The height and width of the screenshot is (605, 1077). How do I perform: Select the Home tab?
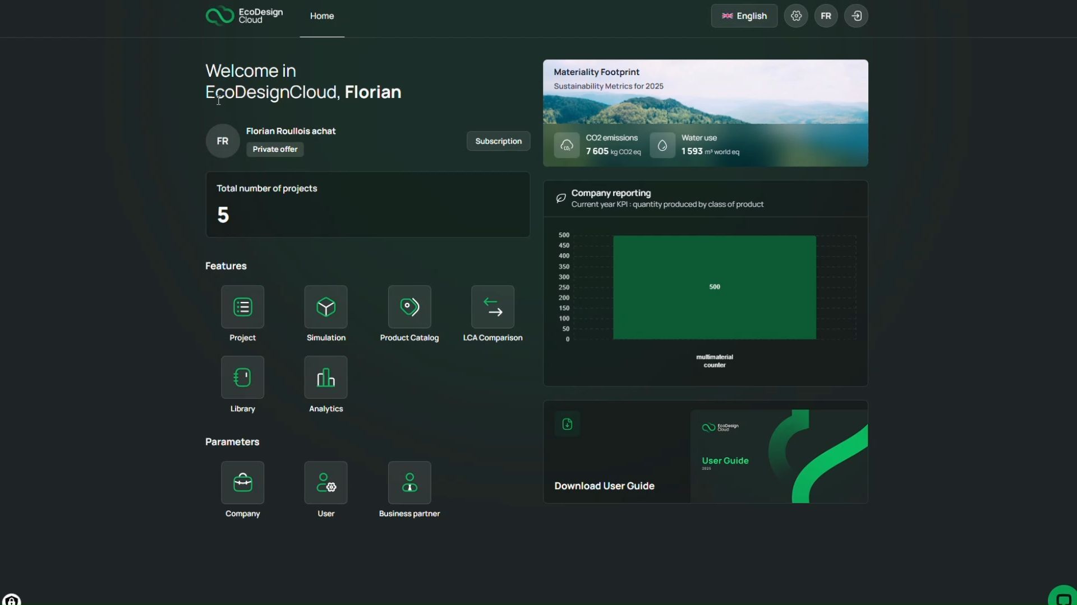(x=322, y=16)
